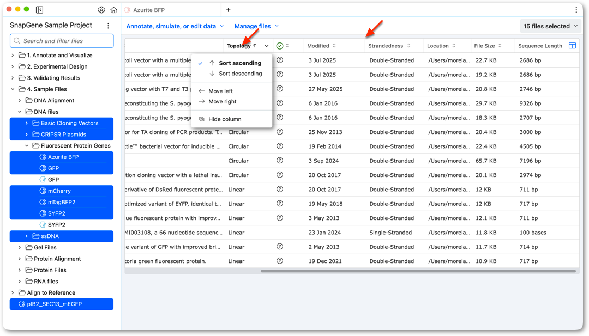Viewport: 589px width, 336px height.
Task: Click the 9326 bp sequence length cell
Action: [x=530, y=103]
